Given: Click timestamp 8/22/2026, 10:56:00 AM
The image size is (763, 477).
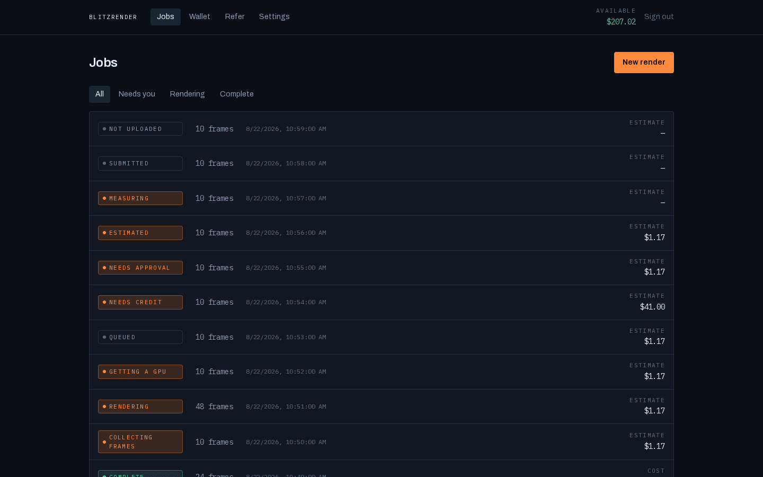Looking at the screenshot, I should tap(286, 233).
